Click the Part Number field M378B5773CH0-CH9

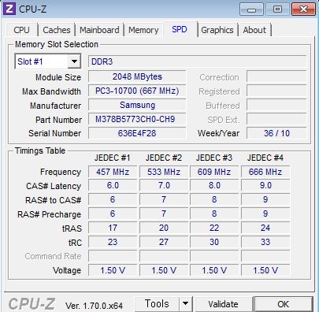[x=137, y=119]
